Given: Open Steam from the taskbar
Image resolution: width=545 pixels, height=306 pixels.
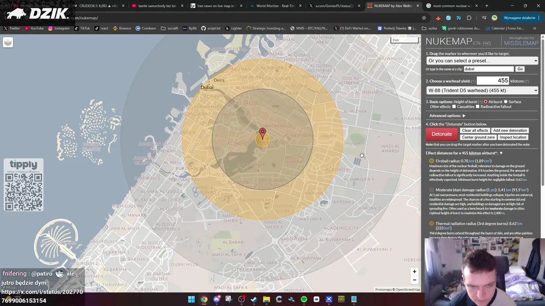Looking at the screenshot, I should (x=254, y=300).
